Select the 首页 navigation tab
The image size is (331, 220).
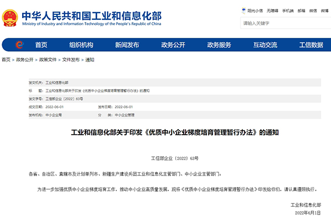pos(41,45)
